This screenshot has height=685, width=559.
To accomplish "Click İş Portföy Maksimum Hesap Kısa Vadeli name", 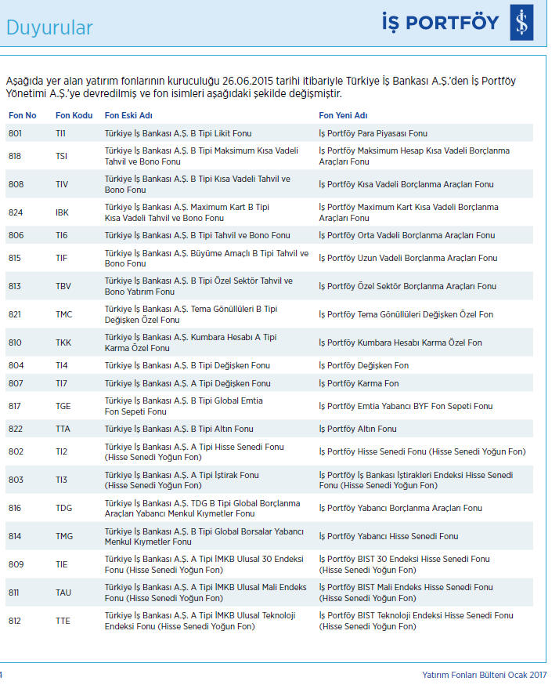I will (414, 156).
